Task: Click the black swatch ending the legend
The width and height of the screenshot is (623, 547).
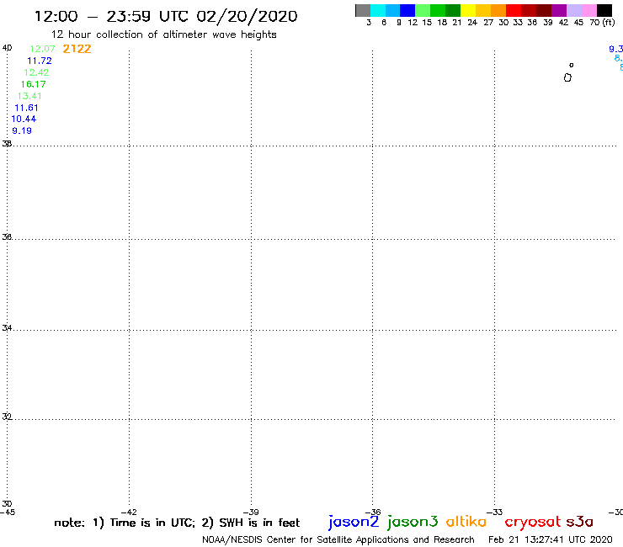Action: coord(604,10)
